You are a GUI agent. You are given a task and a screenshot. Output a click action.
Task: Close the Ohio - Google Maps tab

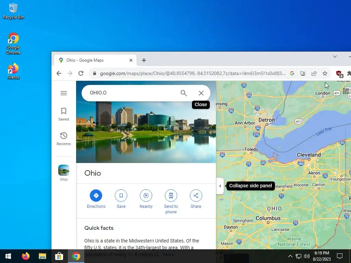(131, 60)
